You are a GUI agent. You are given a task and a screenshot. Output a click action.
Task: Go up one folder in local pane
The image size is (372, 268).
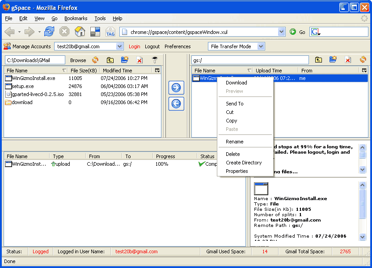tap(110, 60)
